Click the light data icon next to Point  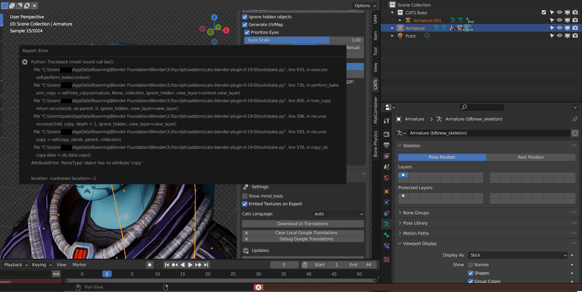click(427, 36)
